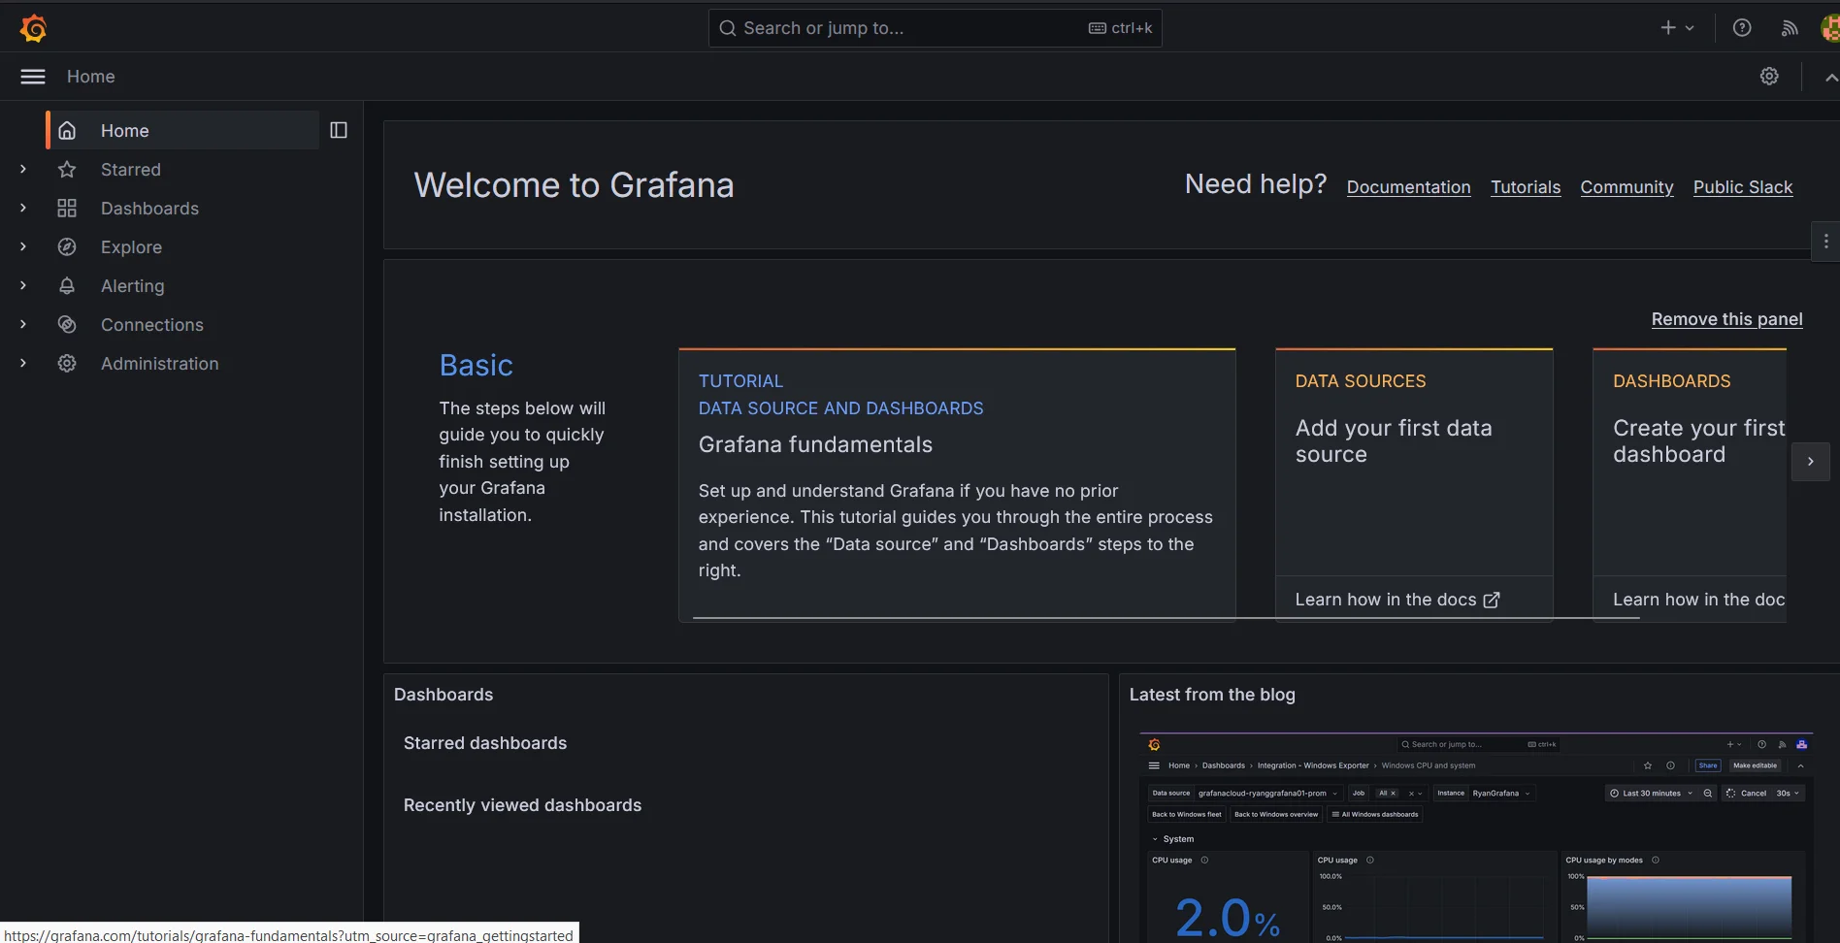Select Home in the breadcrumb
The height and width of the screenshot is (943, 1840).
[x=90, y=76]
